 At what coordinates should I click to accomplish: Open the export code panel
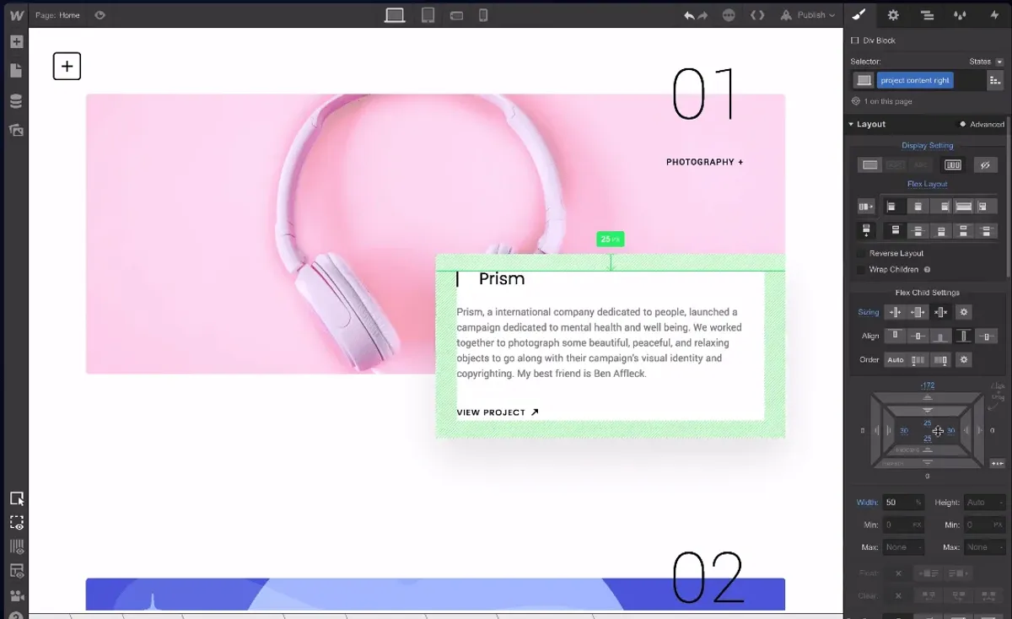click(757, 15)
